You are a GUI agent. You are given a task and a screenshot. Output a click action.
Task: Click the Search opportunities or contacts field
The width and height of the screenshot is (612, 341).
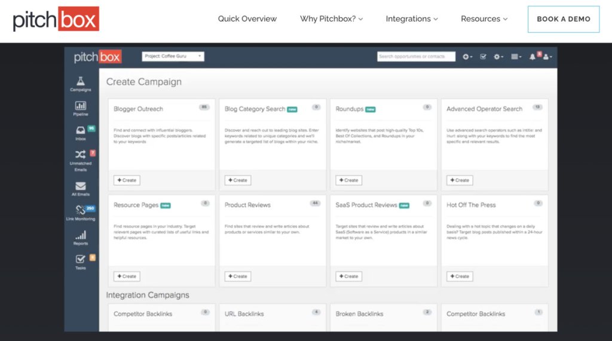coord(416,57)
